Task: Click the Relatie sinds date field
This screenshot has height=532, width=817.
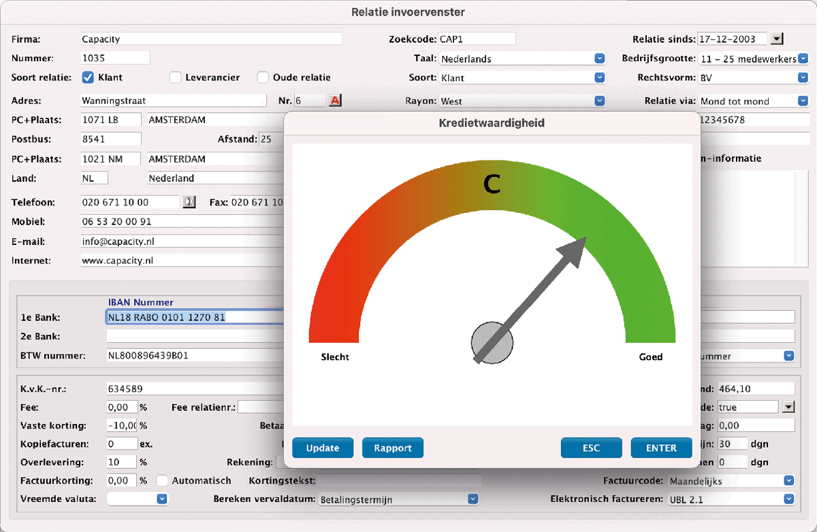Action: (733, 39)
